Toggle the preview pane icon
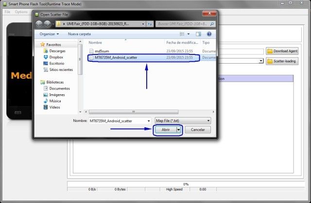 tap(198, 34)
